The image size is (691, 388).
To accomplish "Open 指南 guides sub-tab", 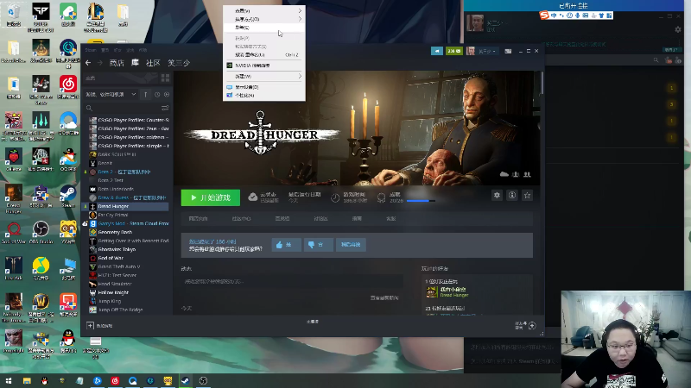I will 357,219.
